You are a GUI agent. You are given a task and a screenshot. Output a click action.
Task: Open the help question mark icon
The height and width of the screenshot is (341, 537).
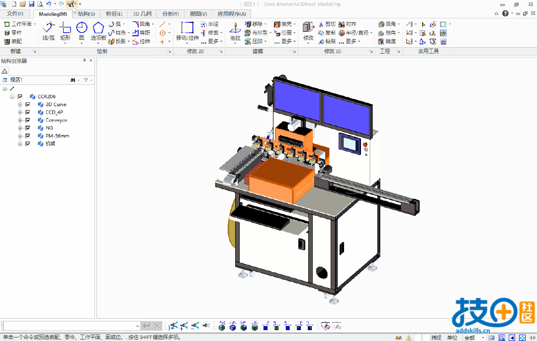point(505,13)
